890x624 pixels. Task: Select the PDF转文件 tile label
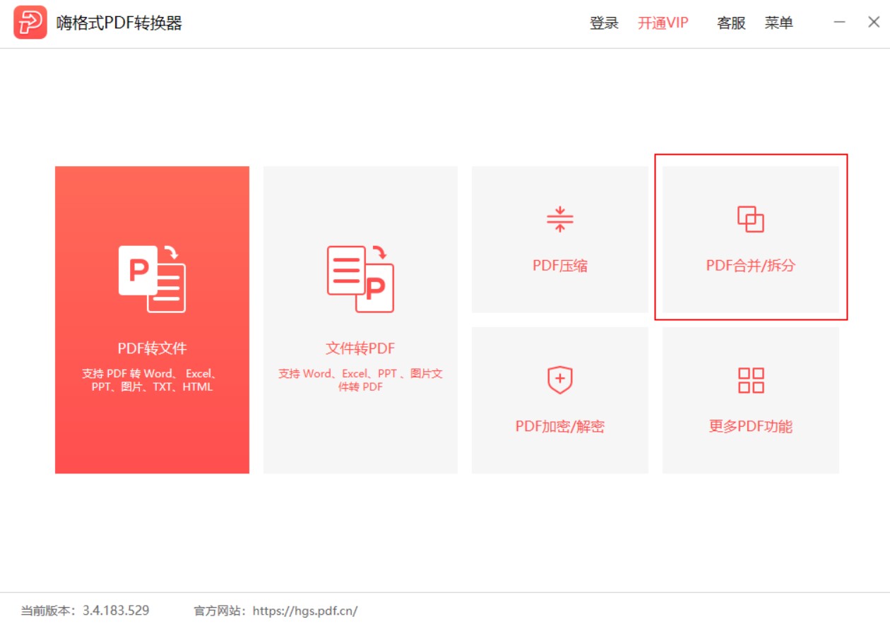pos(152,348)
